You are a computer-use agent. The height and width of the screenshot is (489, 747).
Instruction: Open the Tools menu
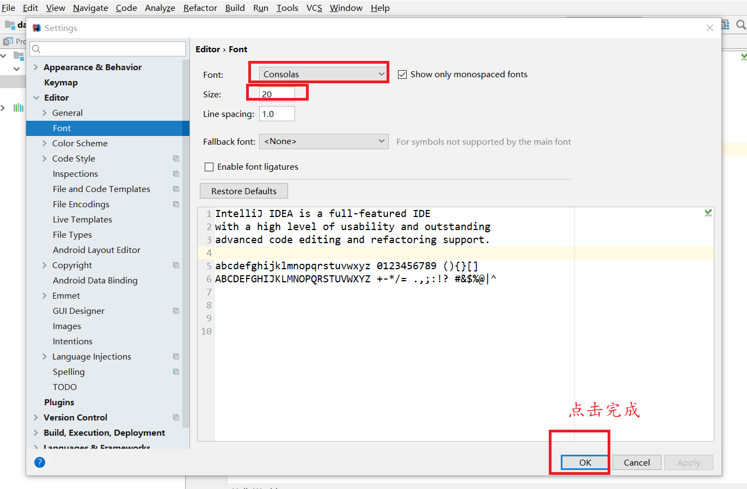tap(287, 8)
